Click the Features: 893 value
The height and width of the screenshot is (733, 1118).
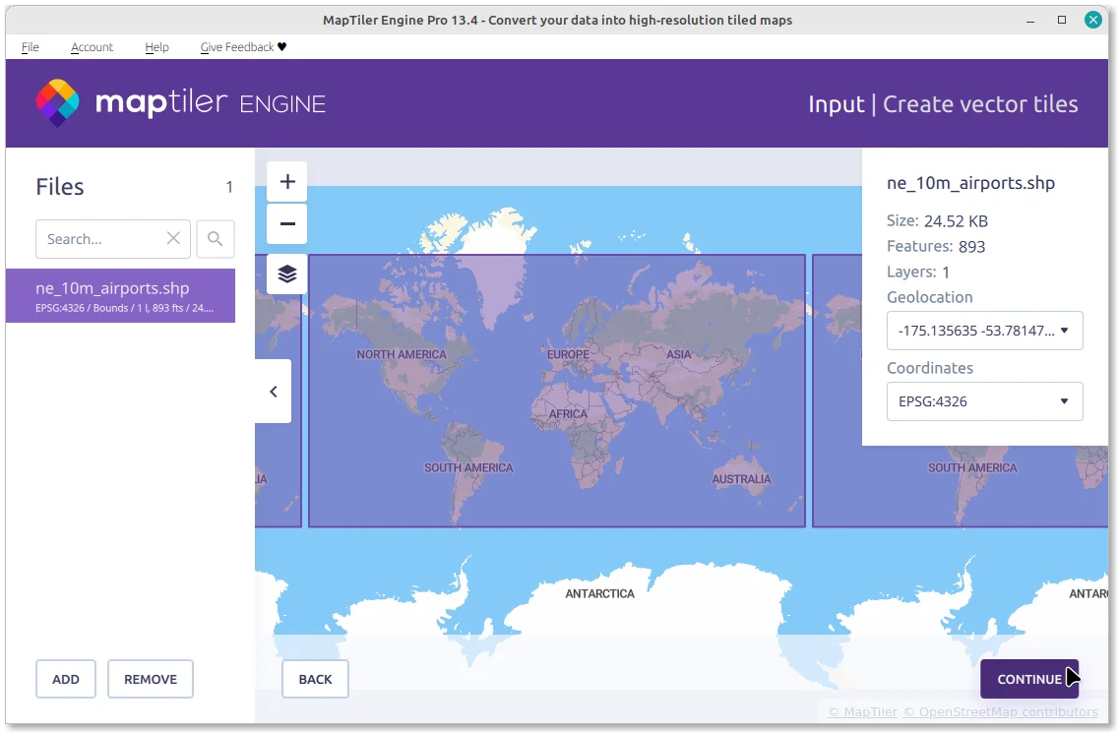[x=971, y=247]
